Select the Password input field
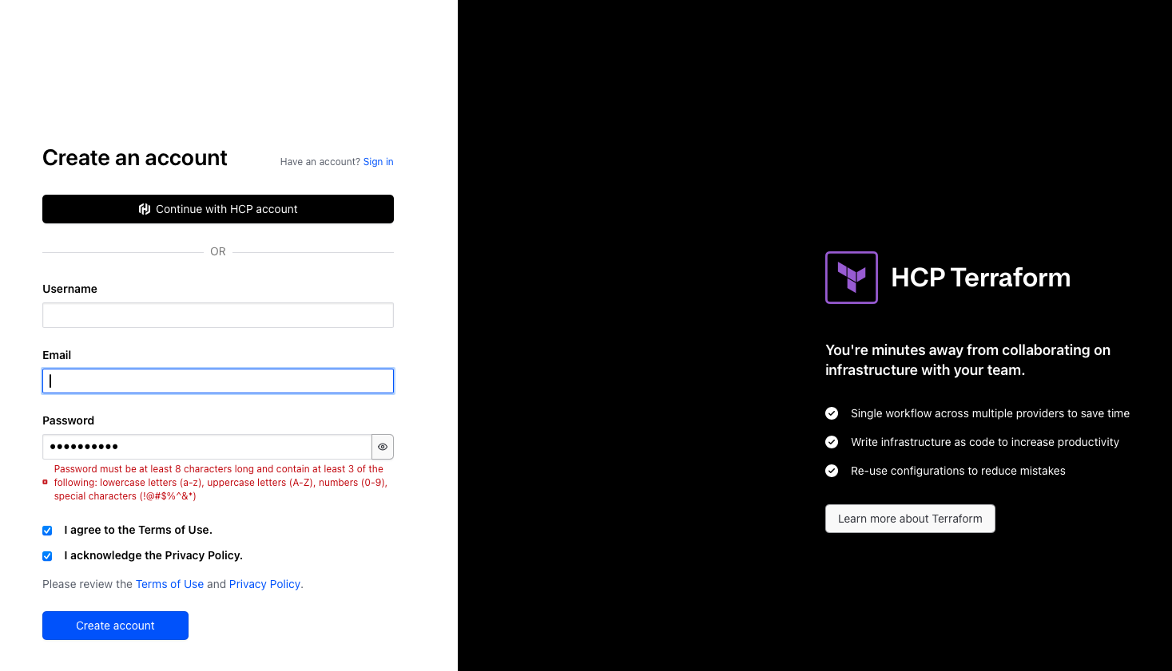 pyautogui.click(x=206, y=447)
